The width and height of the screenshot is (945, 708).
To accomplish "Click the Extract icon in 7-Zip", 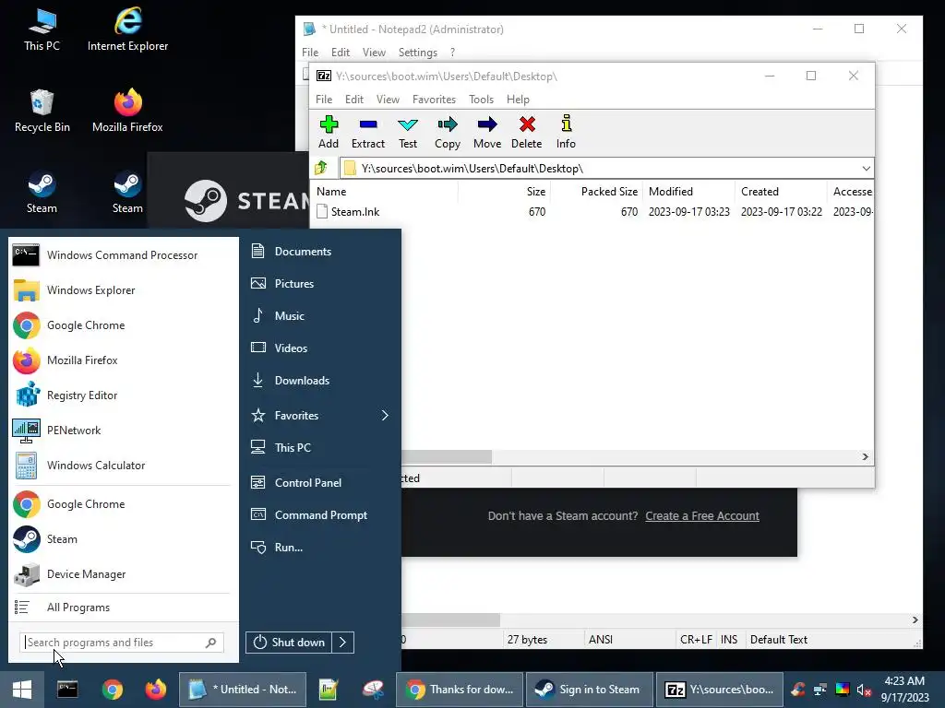I will coord(367,132).
